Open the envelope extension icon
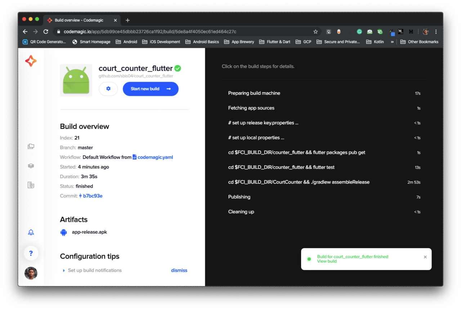Viewport: 461px width, 310px height. pyautogui.click(x=370, y=32)
